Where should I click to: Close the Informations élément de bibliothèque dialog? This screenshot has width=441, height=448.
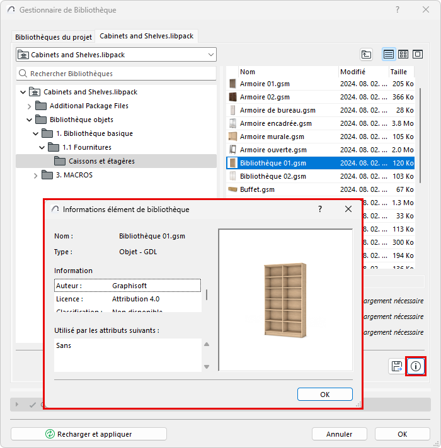(x=348, y=209)
